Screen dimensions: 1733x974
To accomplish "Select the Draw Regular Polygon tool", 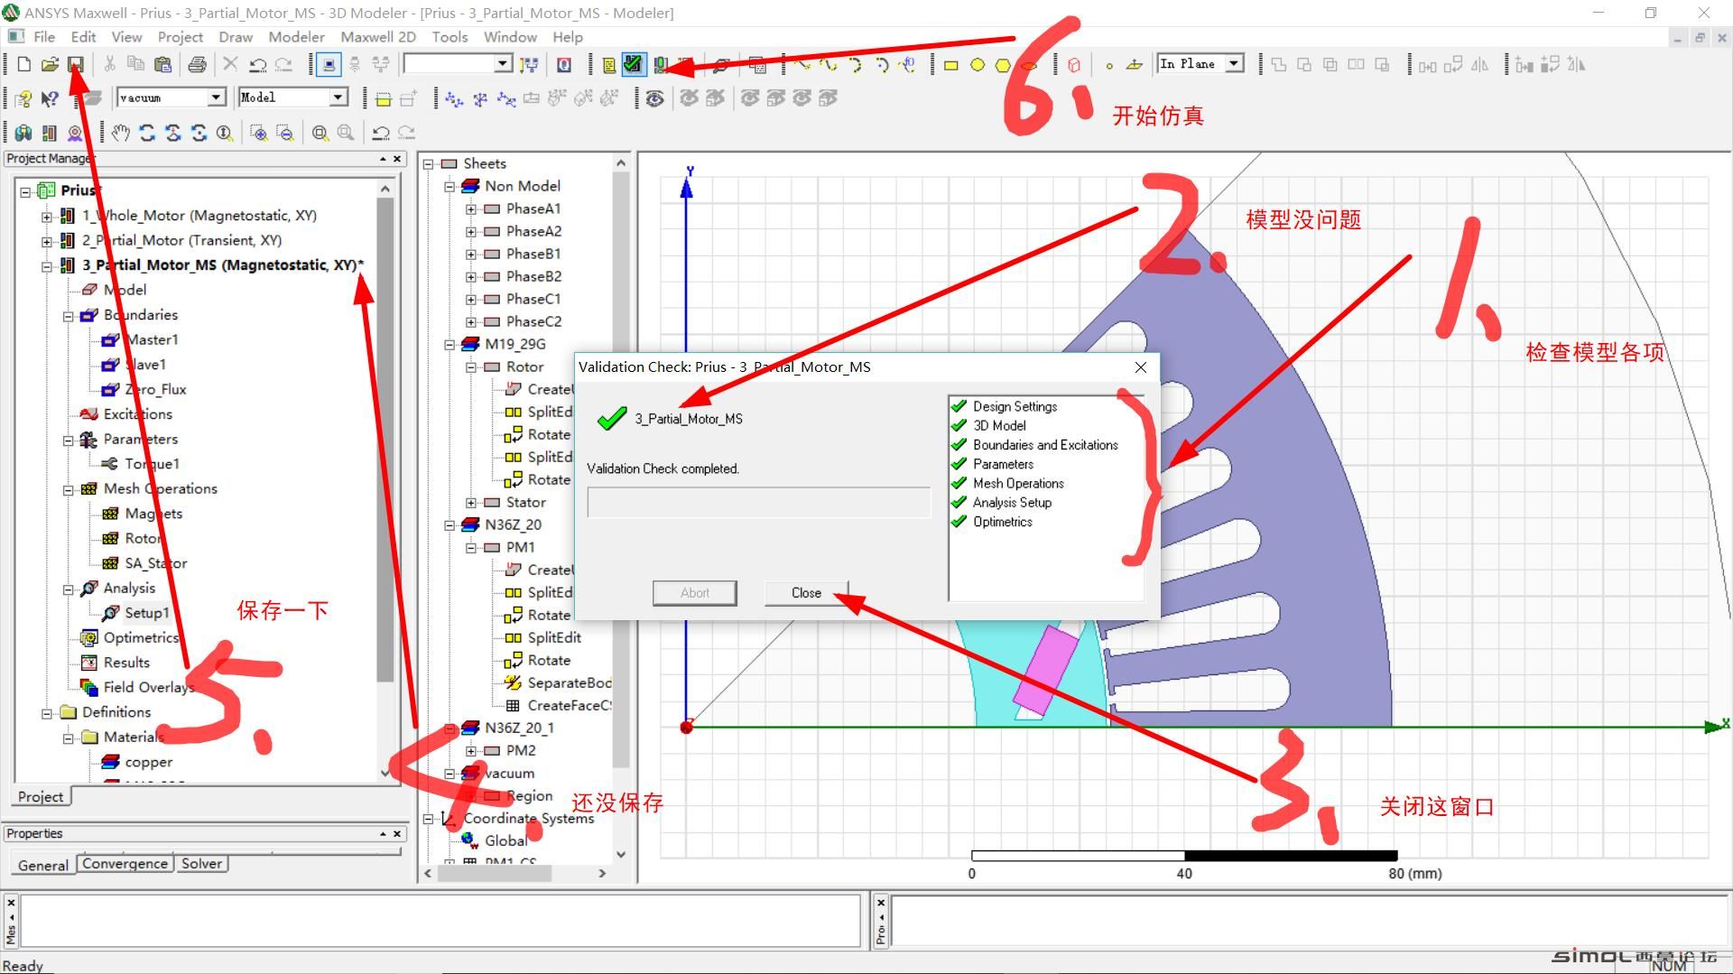I will tap(1003, 65).
